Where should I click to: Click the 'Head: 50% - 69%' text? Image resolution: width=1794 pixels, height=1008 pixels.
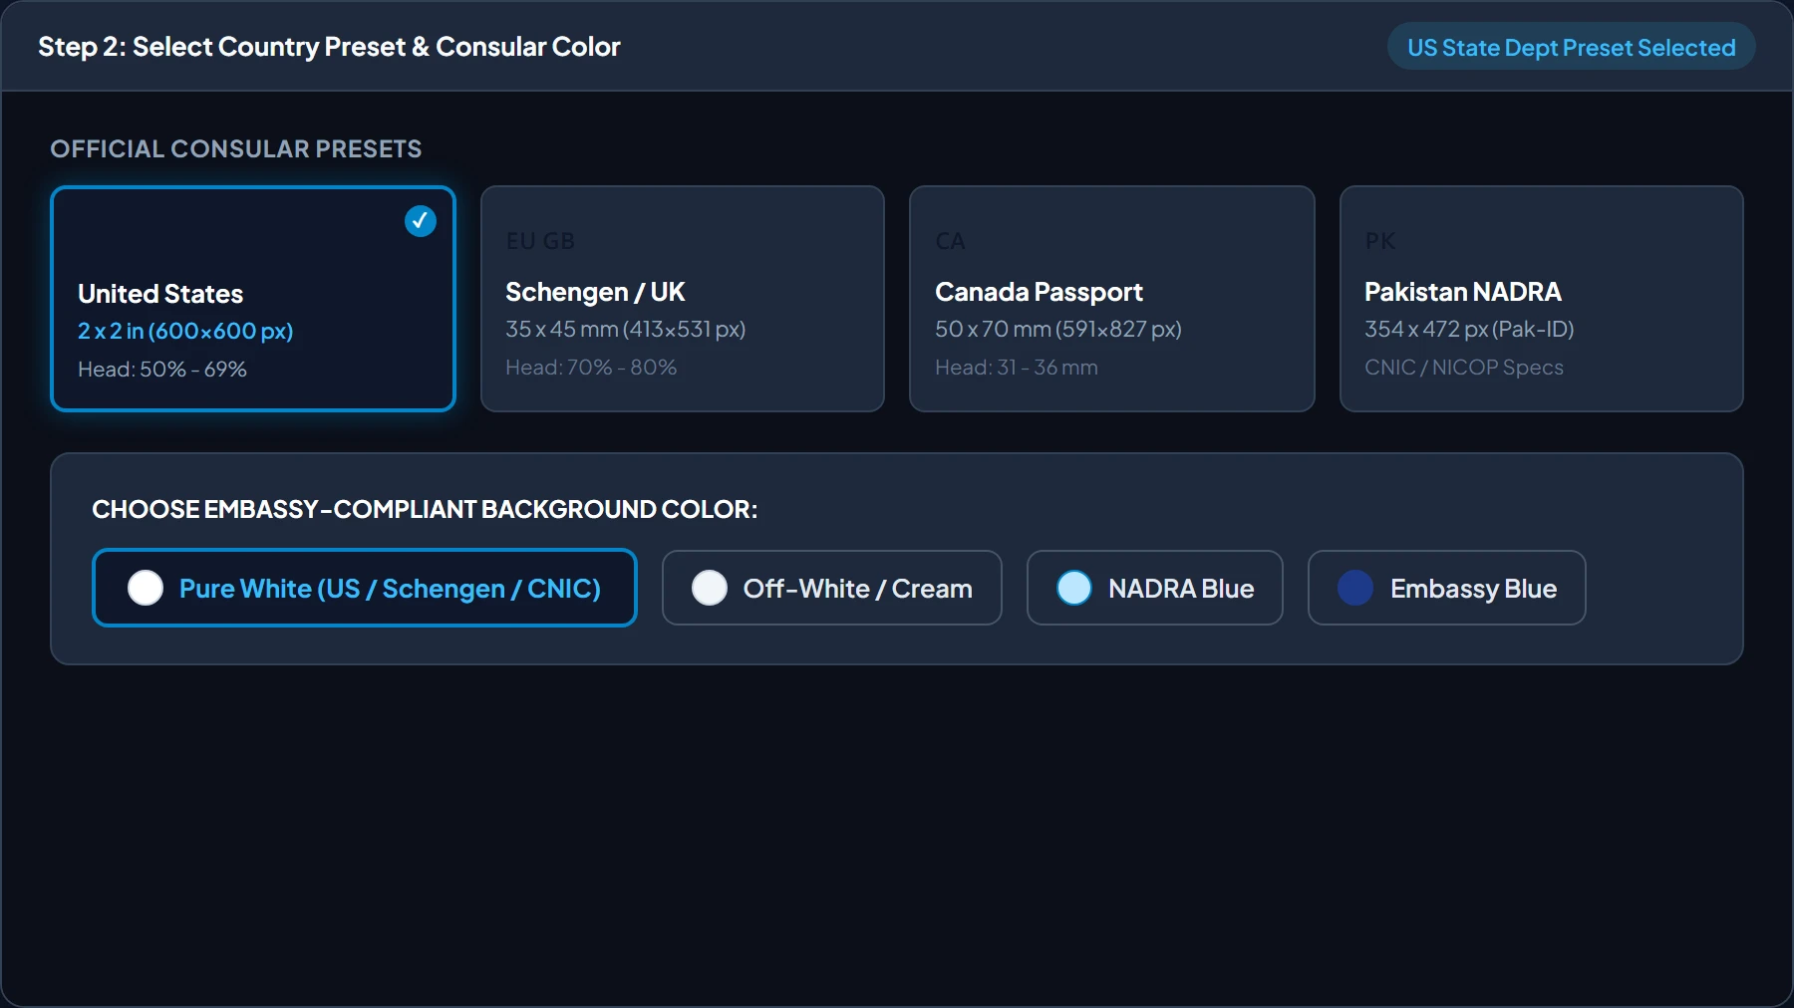(162, 370)
